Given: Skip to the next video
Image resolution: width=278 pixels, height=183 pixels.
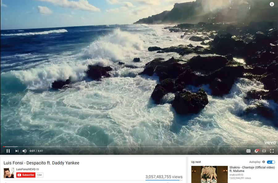Looking at the screenshot, I should 17,151.
